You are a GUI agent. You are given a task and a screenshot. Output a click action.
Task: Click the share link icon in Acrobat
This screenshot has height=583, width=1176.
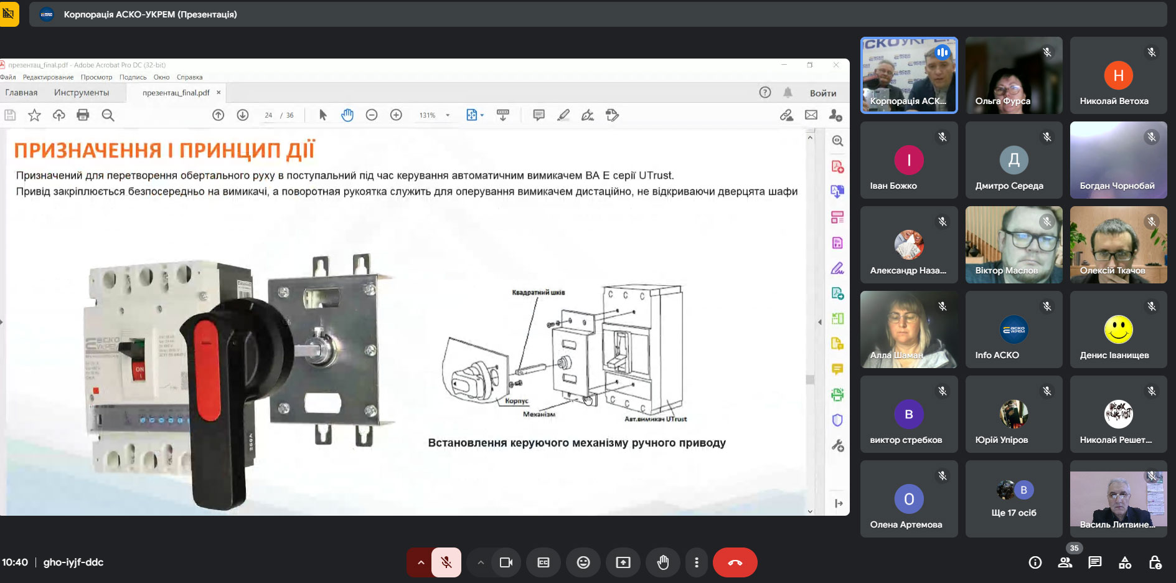tap(786, 115)
